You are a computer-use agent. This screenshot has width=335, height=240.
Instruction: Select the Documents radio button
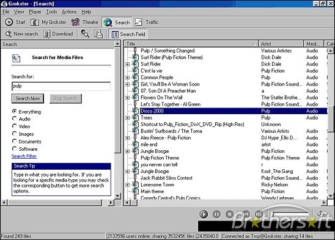14,141
